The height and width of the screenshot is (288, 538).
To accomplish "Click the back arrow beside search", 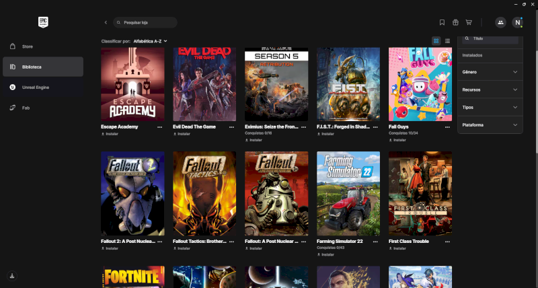I will (106, 22).
